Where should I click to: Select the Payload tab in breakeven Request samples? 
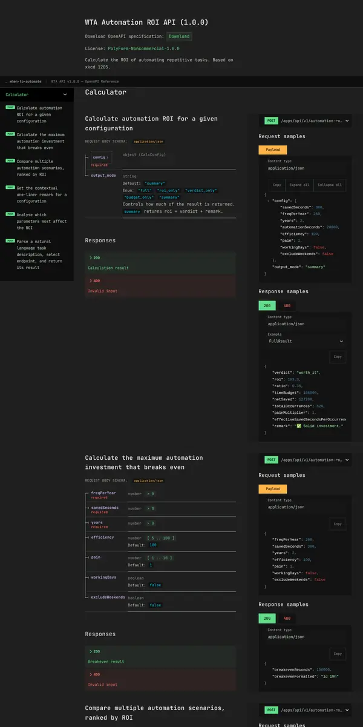(273, 488)
